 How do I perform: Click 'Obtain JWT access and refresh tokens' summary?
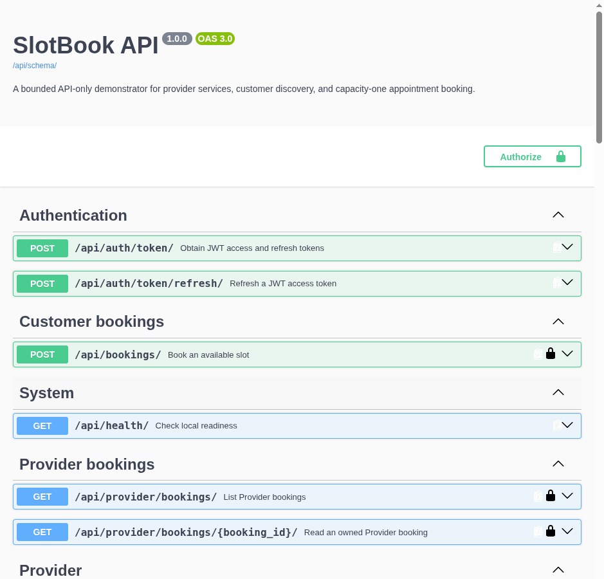click(x=252, y=248)
